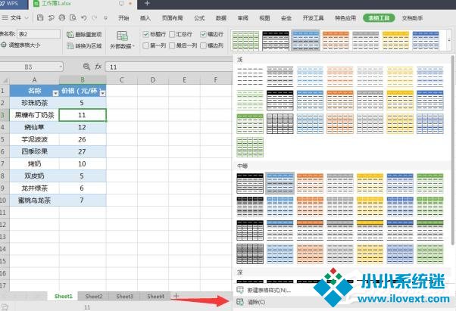This screenshot has width=456, height=311.
Task: Click the zoom magnifier icon in formula bar
Action: tap(86, 67)
